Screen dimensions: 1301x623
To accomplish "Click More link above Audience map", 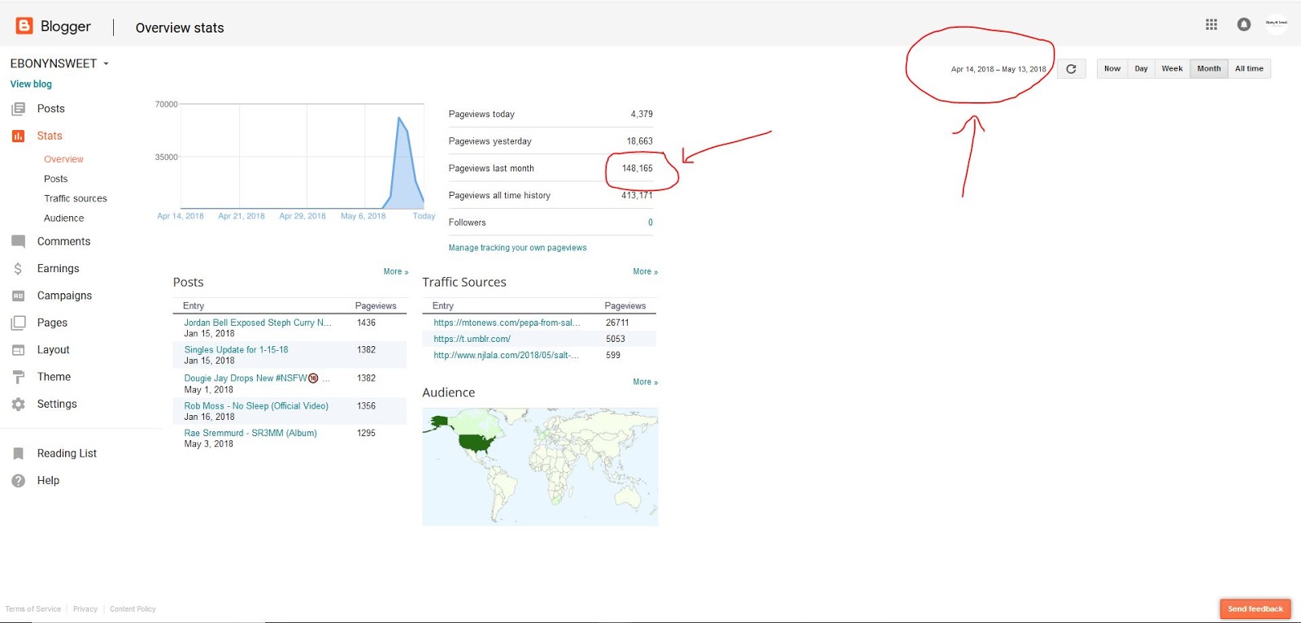I will tap(646, 382).
